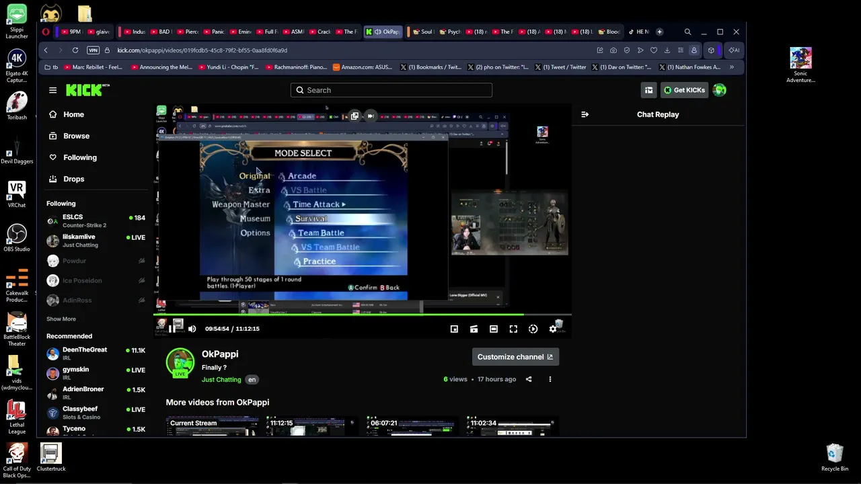Search open tabs with the magnifier icon
Screen dimensions: 861x484
[x=687, y=32]
